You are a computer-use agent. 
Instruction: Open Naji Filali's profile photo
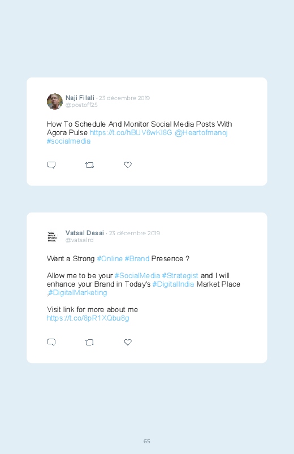pyautogui.click(x=55, y=101)
